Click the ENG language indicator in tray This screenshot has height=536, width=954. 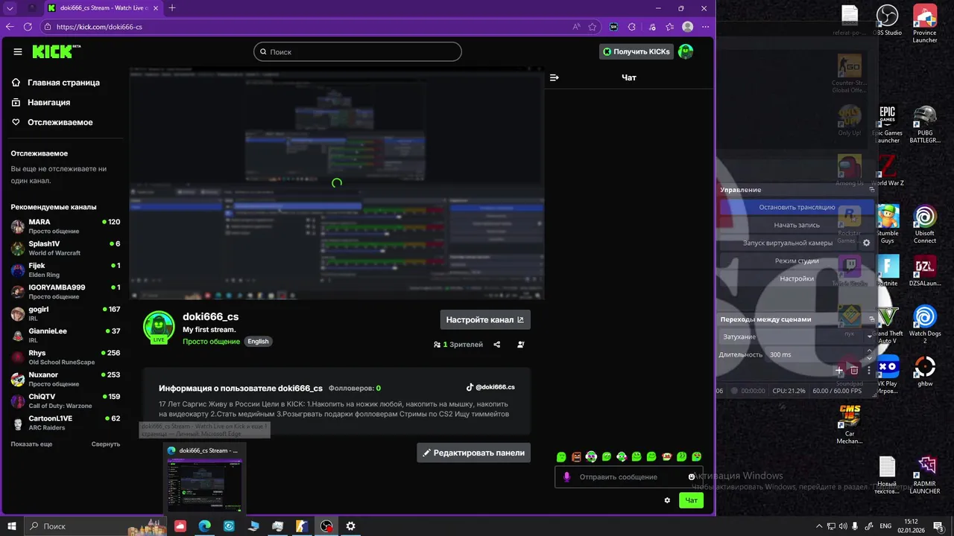(885, 526)
